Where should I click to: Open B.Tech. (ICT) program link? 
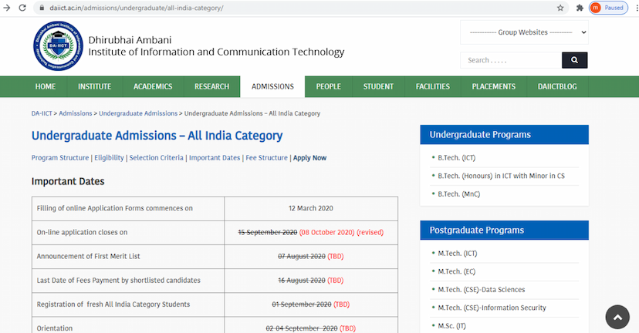[456, 157]
